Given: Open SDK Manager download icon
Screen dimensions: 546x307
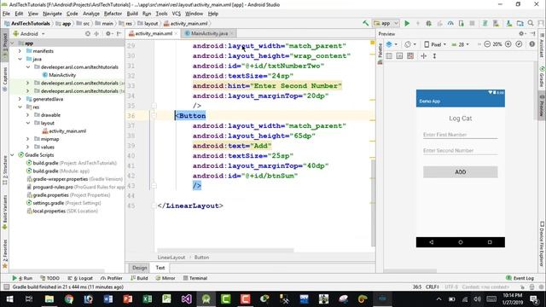Looking at the screenshot, I should 508,23.
